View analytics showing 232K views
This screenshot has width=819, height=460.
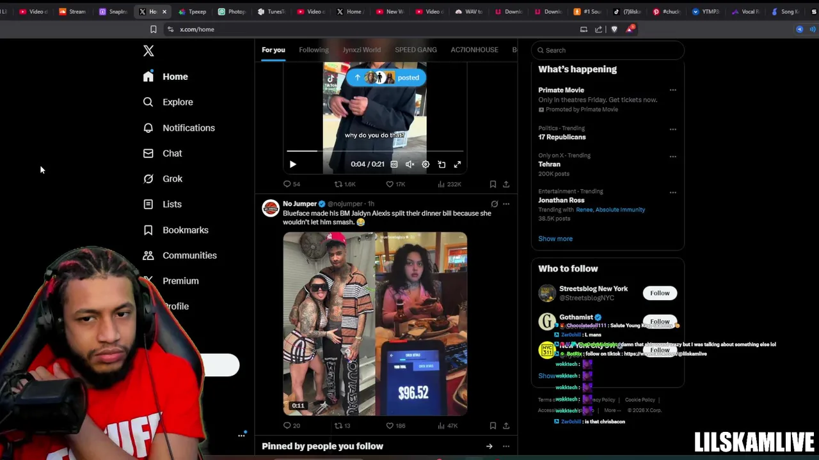449,184
